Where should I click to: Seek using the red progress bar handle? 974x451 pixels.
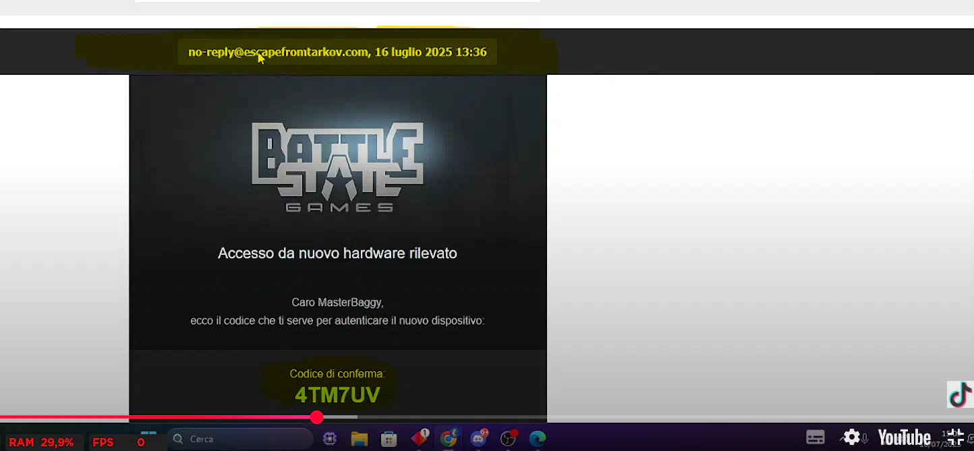317,417
